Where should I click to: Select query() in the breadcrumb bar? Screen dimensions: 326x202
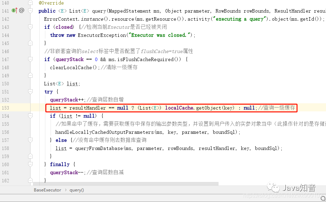[77, 190]
